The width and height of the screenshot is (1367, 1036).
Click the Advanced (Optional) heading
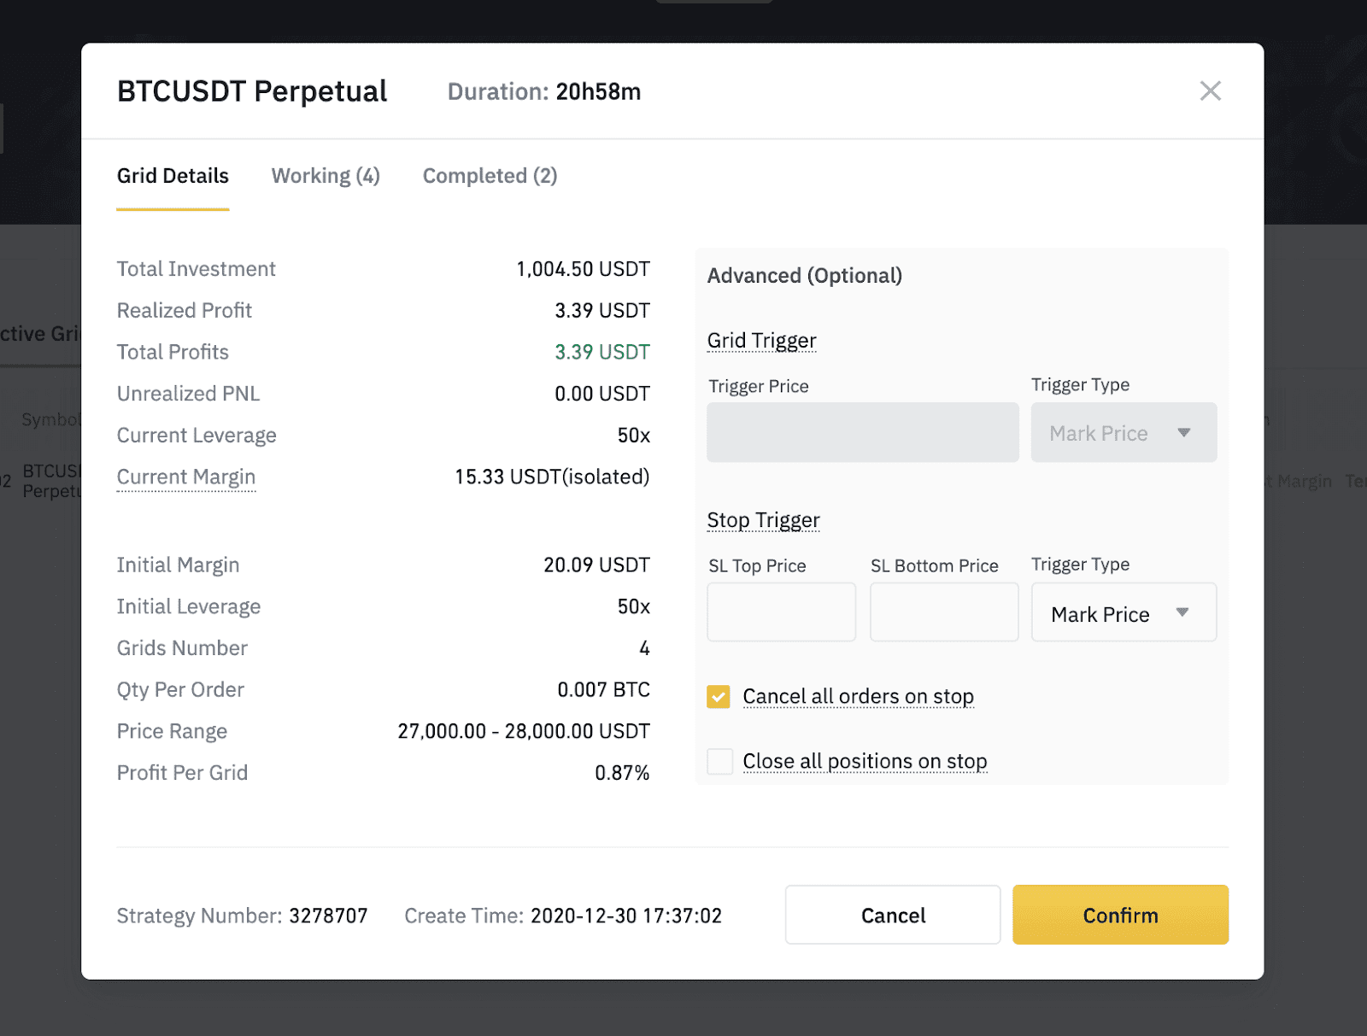(805, 276)
